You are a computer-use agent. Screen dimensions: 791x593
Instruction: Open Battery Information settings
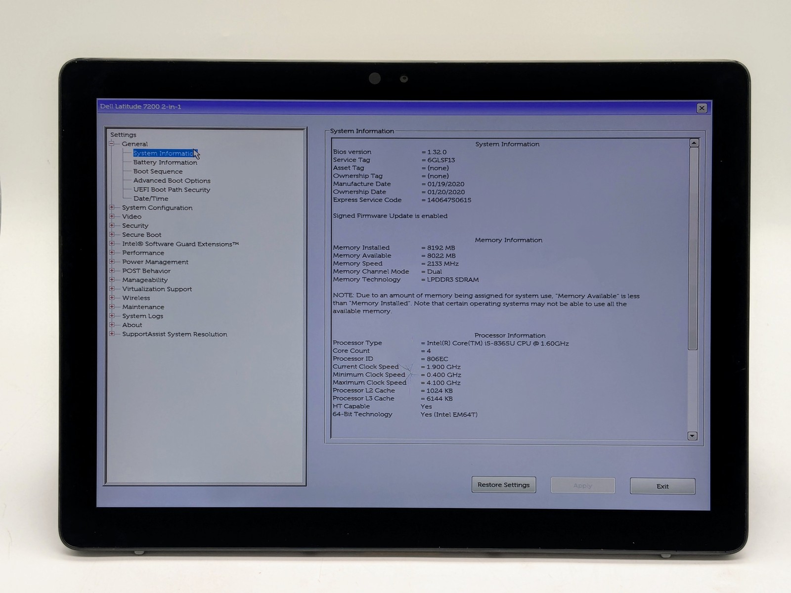point(165,162)
